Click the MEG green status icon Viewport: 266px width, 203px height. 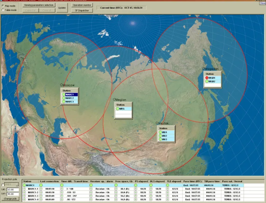click(x=118, y=109)
